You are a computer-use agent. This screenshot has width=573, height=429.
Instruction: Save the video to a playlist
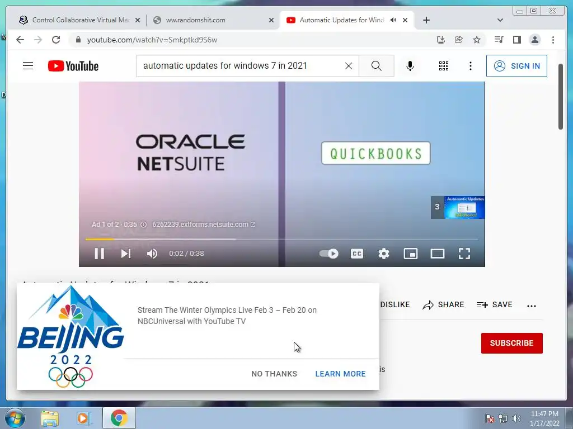pyautogui.click(x=495, y=304)
